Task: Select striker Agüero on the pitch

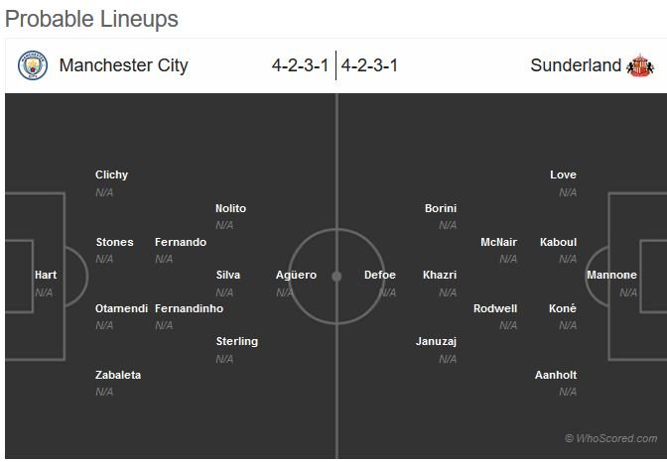Action: [x=296, y=275]
